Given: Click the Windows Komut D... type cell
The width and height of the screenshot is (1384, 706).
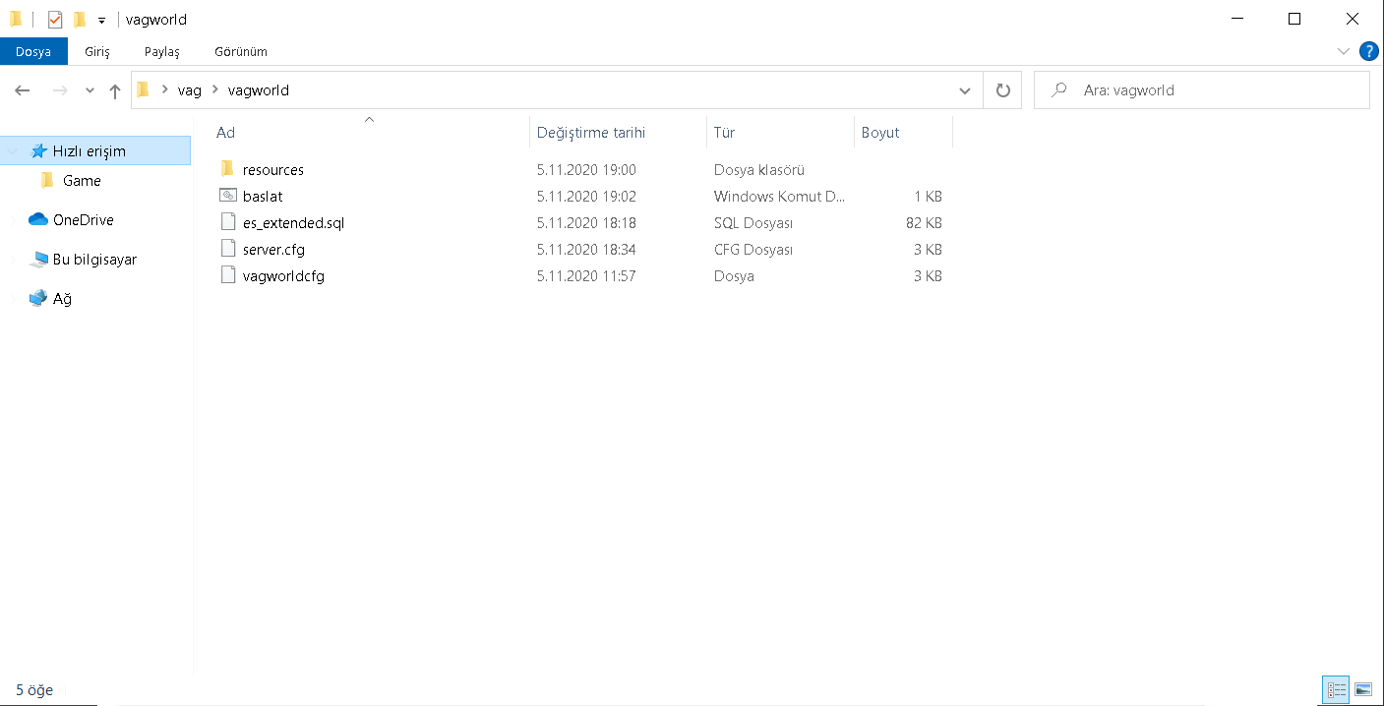Looking at the screenshot, I should tap(780, 197).
